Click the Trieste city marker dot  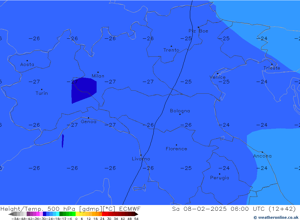tap(272, 64)
